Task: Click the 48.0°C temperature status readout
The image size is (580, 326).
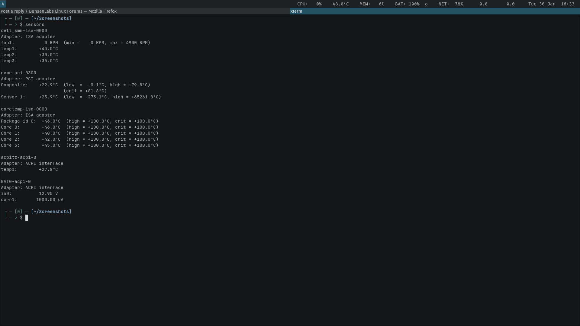Action: (340, 4)
